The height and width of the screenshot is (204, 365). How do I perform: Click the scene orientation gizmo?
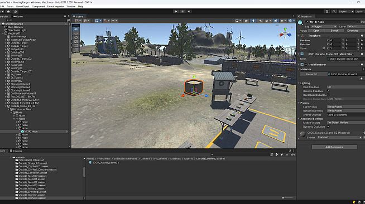[285, 34]
